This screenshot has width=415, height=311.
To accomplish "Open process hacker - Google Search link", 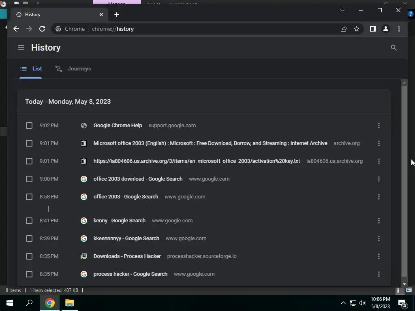I will point(130,274).
